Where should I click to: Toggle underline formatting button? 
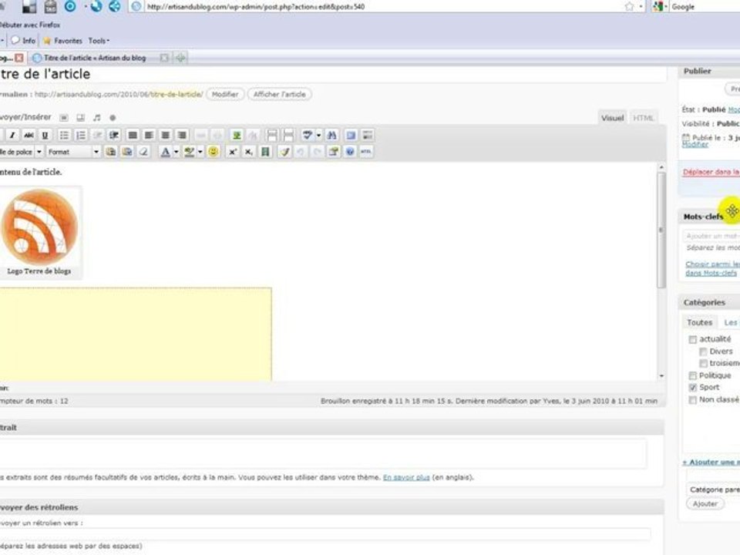coord(45,136)
